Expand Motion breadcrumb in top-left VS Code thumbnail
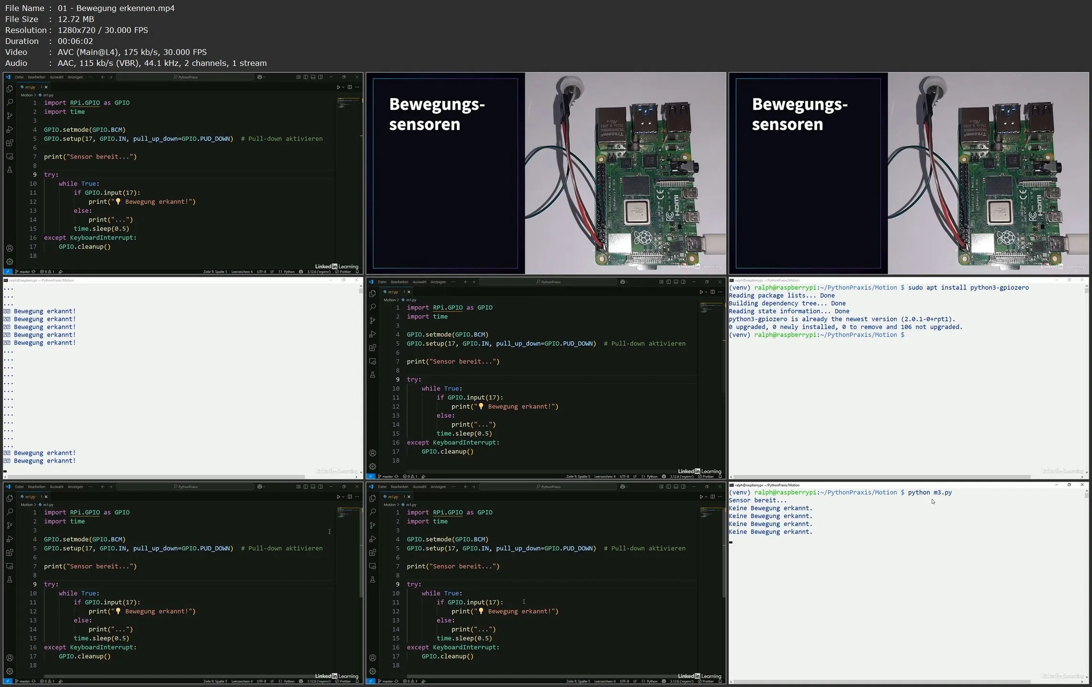 [27, 95]
